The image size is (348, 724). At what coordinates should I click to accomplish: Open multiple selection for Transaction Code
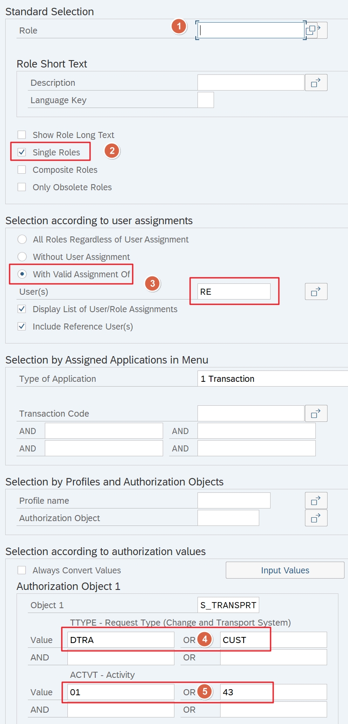tap(316, 414)
